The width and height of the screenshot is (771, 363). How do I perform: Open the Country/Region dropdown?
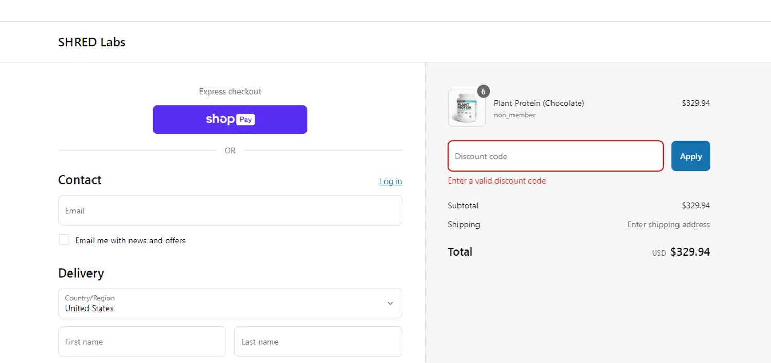tap(230, 303)
